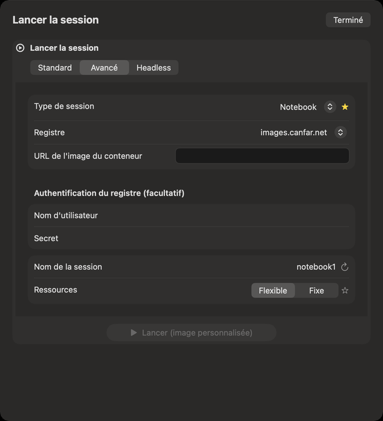This screenshot has width=383, height=421.
Task: Switch to the Standard tab
Action: tap(55, 68)
